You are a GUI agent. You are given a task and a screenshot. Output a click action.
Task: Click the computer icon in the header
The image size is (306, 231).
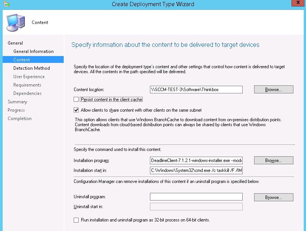click(x=16, y=22)
